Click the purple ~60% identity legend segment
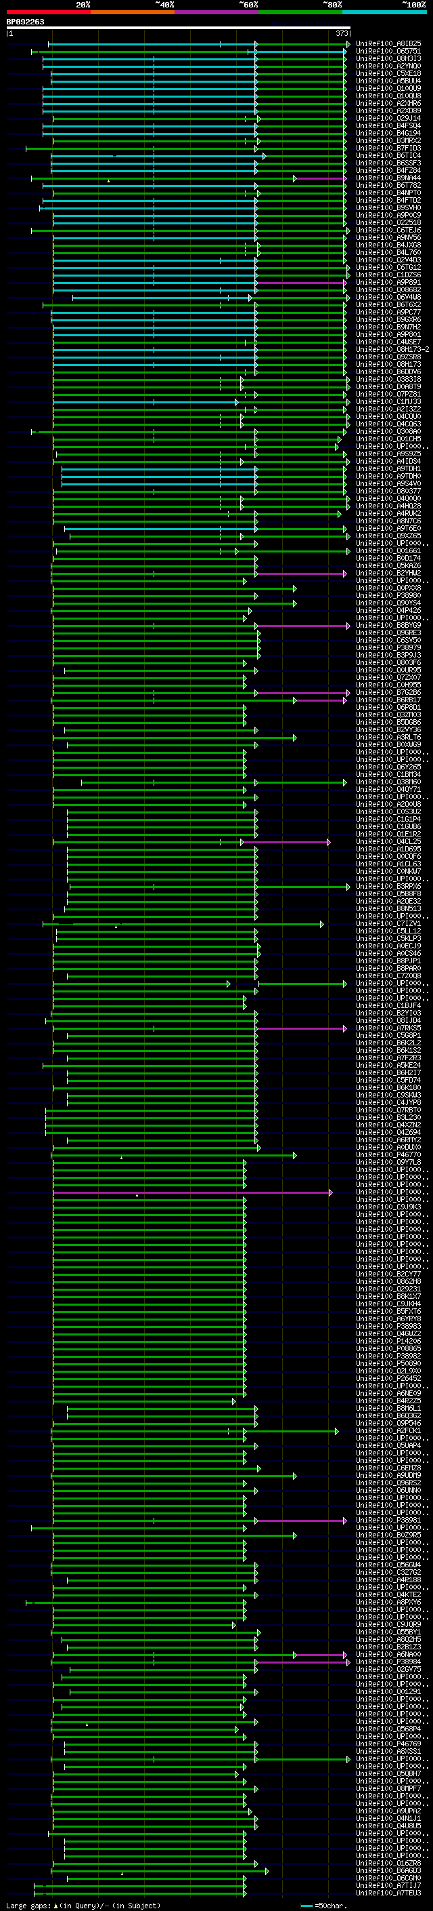The width and height of the screenshot is (433, 1911). [217, 12]
